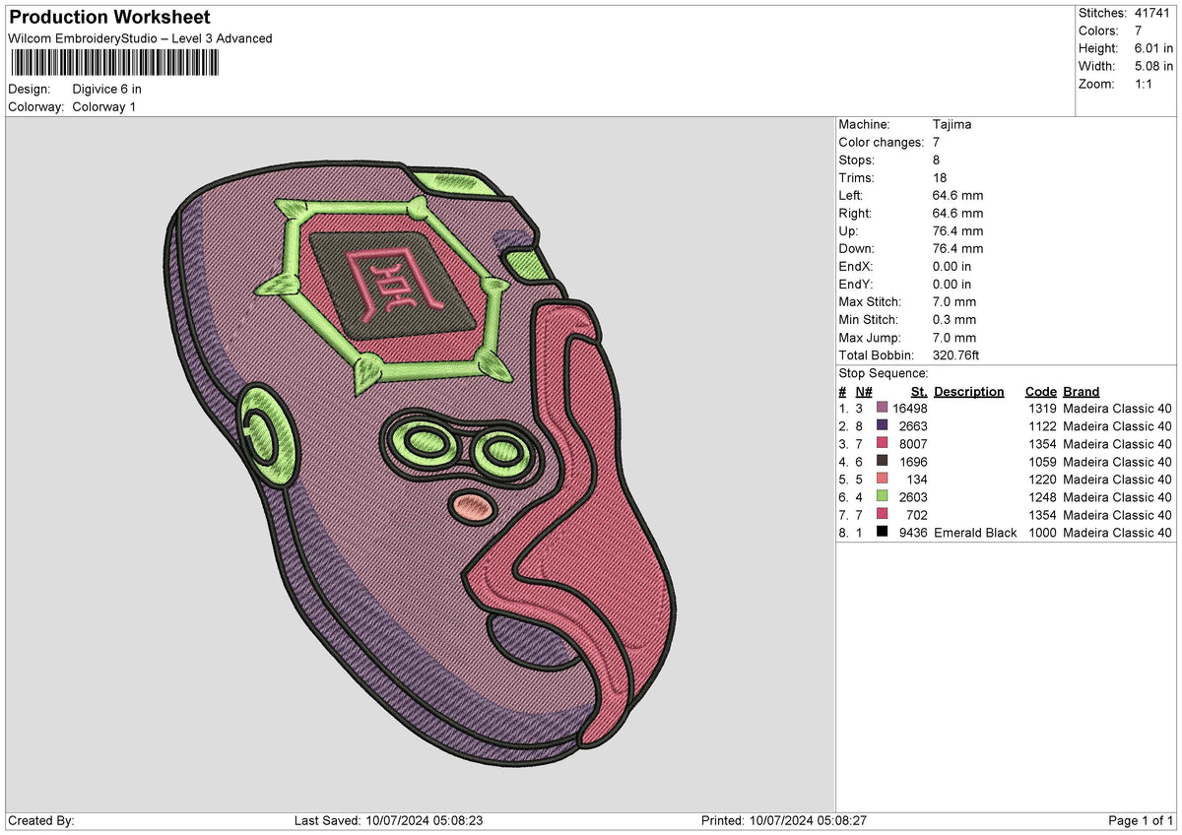
Task: Click the Page 1 of 1 indicator
Action: click(1141, 821)
